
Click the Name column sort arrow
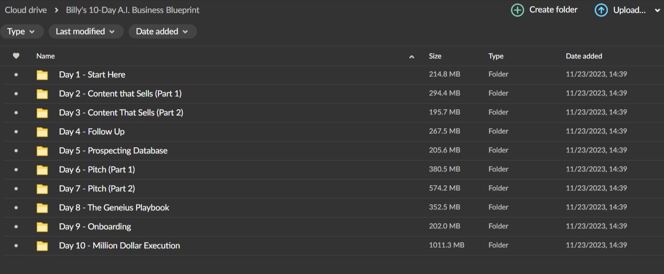point(412,57)
